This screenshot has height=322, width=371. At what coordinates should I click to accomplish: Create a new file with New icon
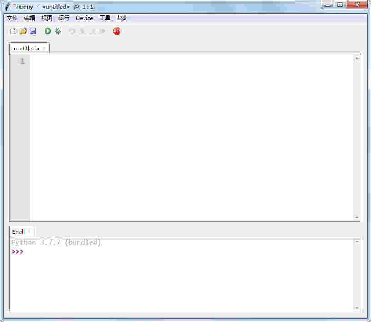13,30
